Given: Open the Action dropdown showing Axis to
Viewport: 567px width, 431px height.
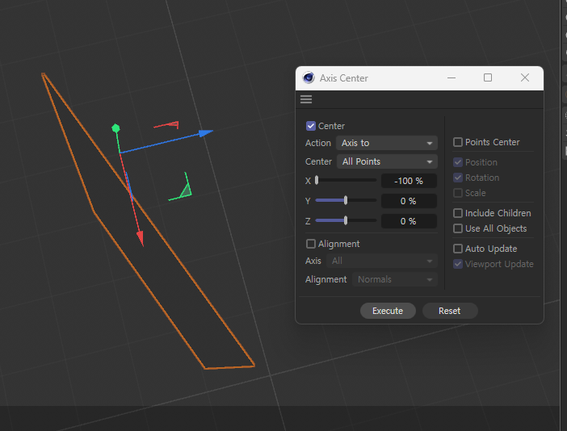Looking at the screenshot, I should point(387,143).
